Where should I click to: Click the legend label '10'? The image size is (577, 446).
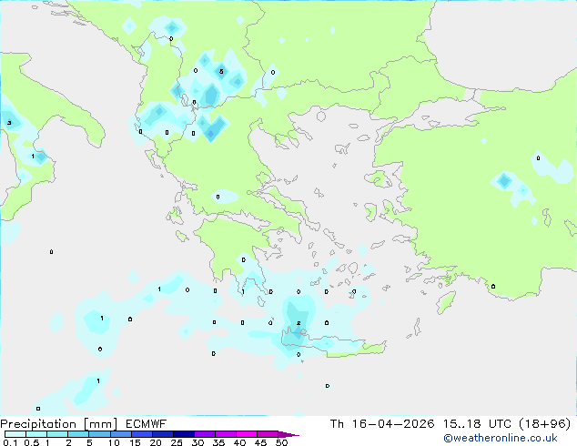coord(114,442)
